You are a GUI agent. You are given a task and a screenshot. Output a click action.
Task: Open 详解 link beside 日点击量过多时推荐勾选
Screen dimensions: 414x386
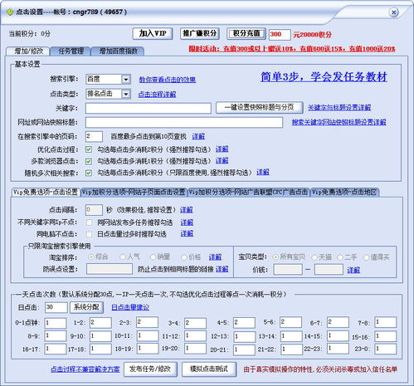(187, 234)
